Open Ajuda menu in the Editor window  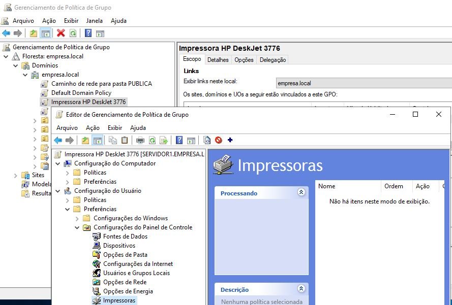coord(138,128)
